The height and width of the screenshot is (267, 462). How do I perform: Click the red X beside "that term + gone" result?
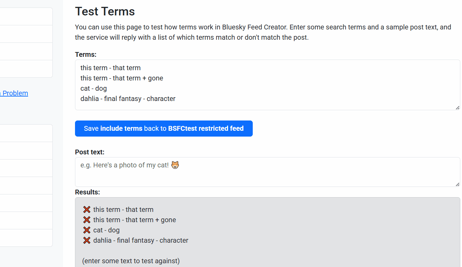click(x=87, y=220)
